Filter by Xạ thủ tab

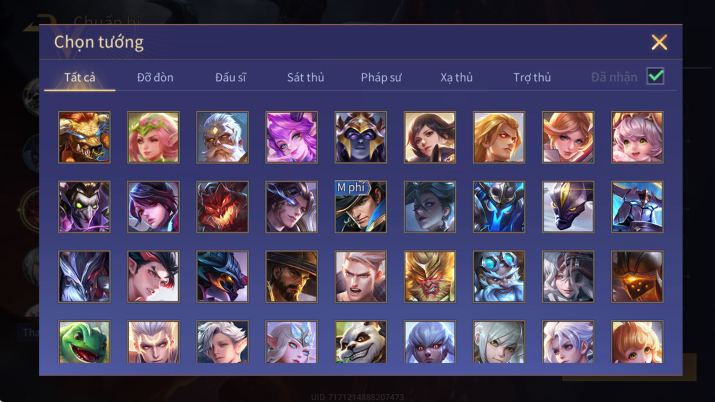[456, 77]
